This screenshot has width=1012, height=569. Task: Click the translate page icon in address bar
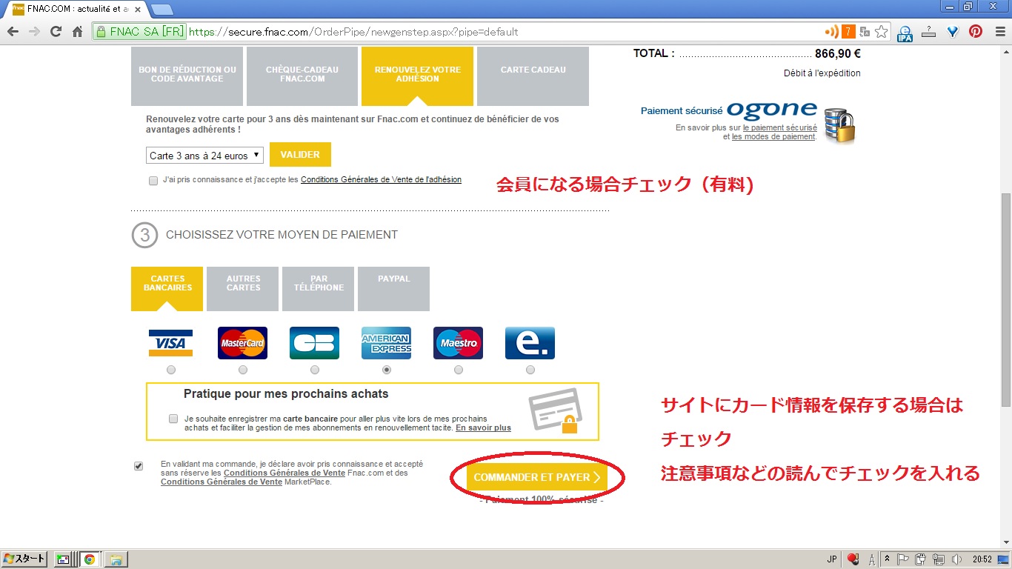pos(865,32)
